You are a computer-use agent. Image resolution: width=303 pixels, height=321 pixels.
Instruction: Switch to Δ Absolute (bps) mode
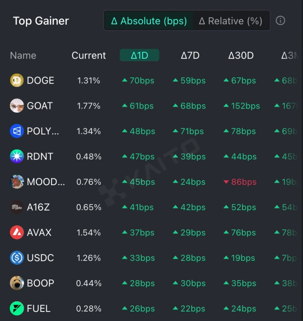(149, 21)
